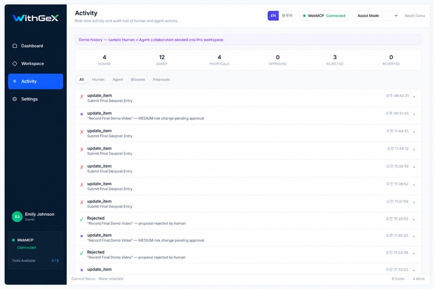Expand the 06:37:45 entry arrow

[415, 114]
